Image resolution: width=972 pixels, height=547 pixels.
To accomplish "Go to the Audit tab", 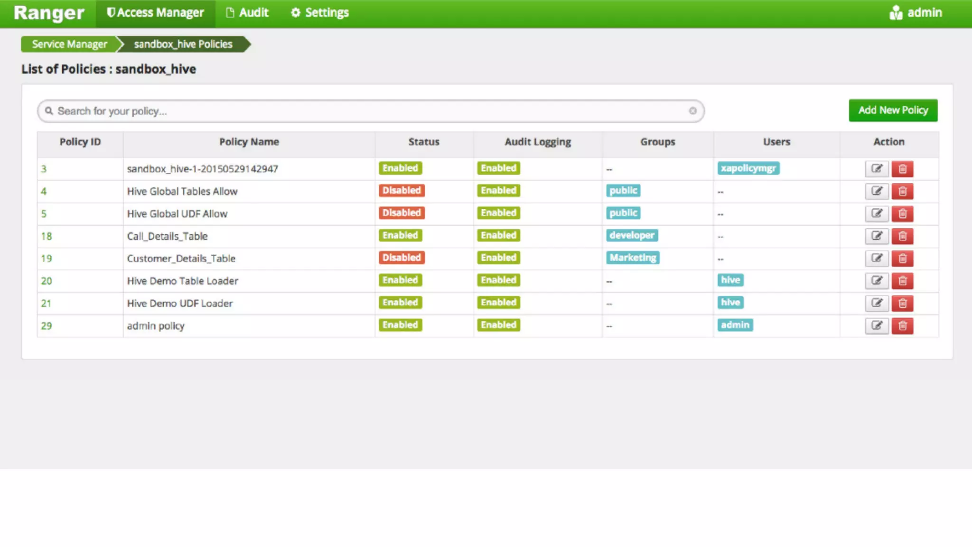I will pyautogui.click(x=247, y=13).
